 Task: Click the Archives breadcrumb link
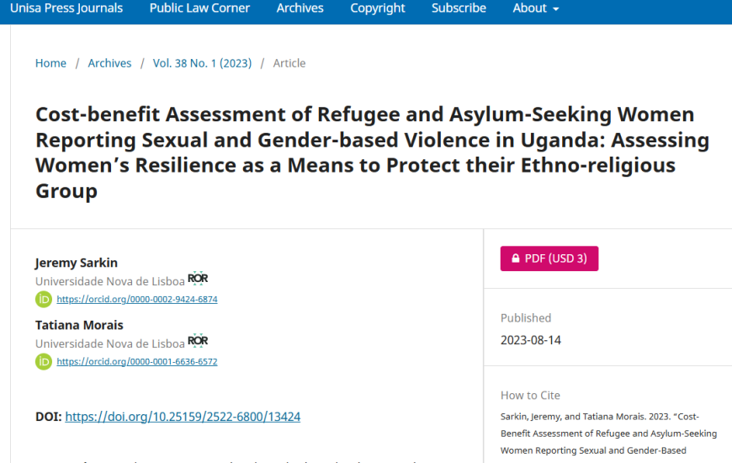tap(109, 63)
